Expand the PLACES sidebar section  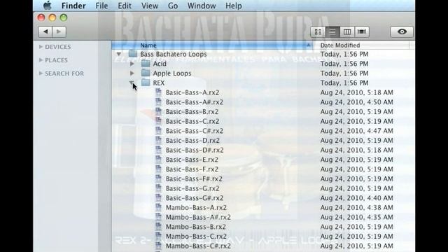click(41, 60)
